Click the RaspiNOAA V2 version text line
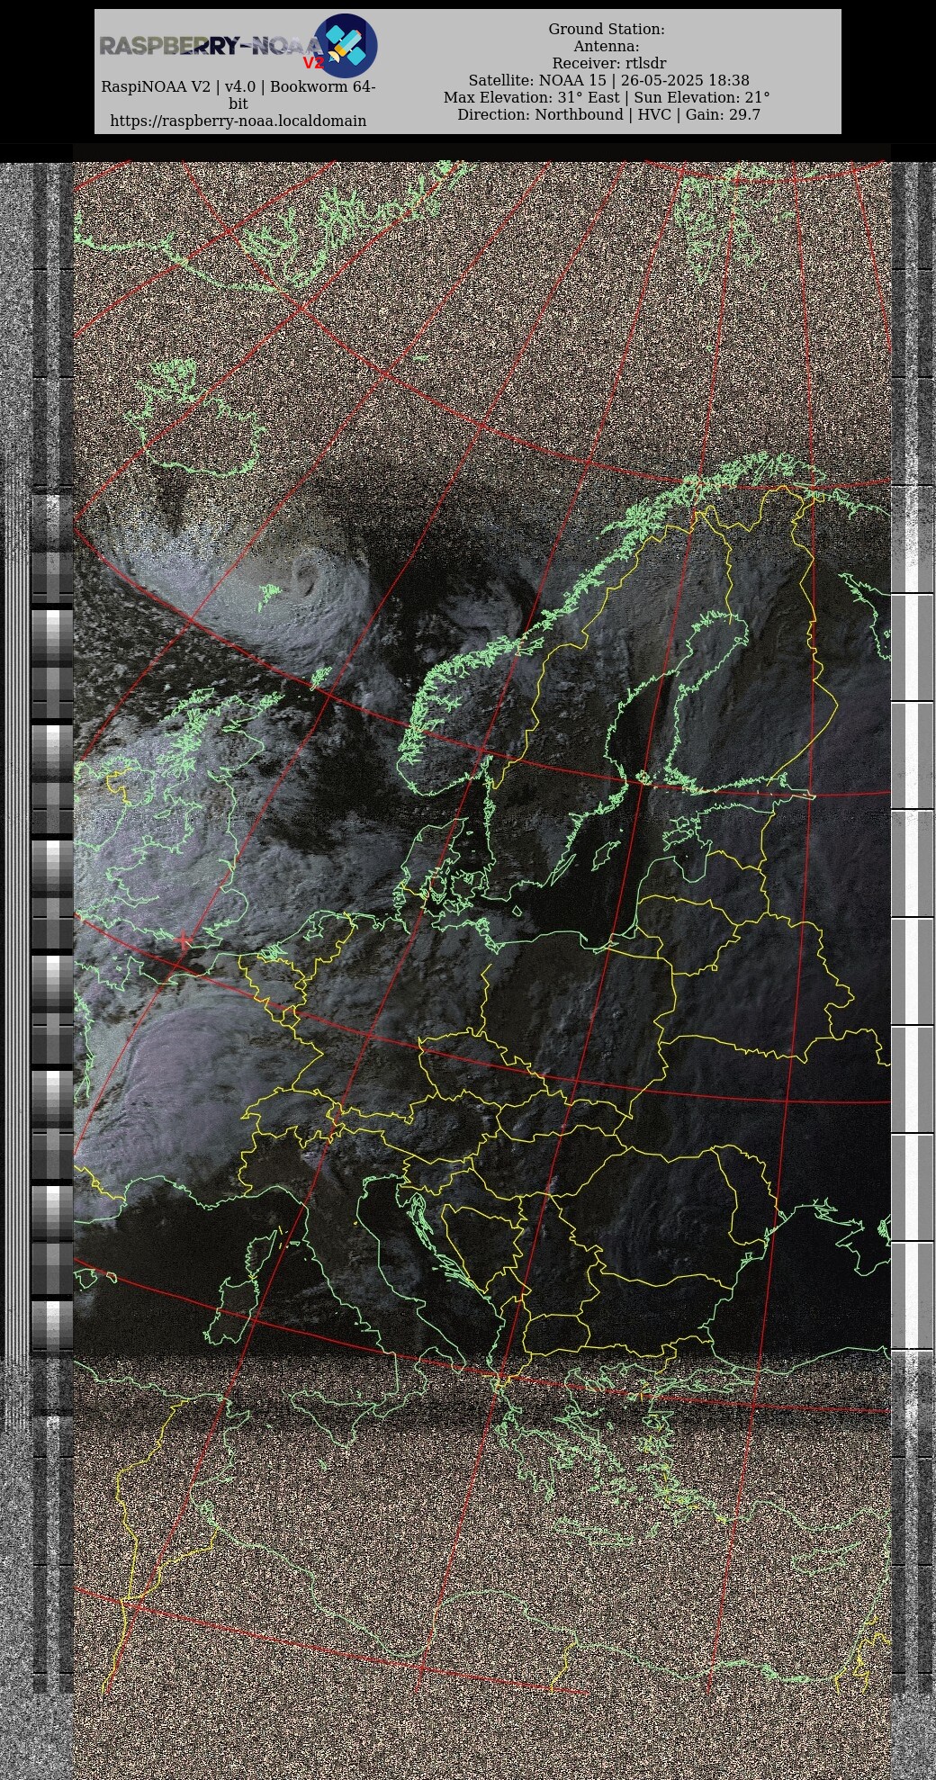This screenshot has height=1780, width=936. (x=238, y=94)
